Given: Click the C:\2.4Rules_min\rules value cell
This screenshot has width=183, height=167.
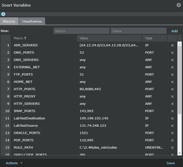Looking at the screenshot, I should 109,147.
